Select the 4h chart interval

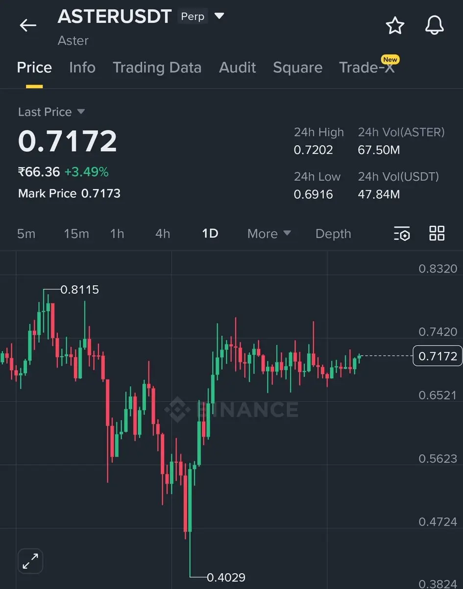click(x=163, y=234)
